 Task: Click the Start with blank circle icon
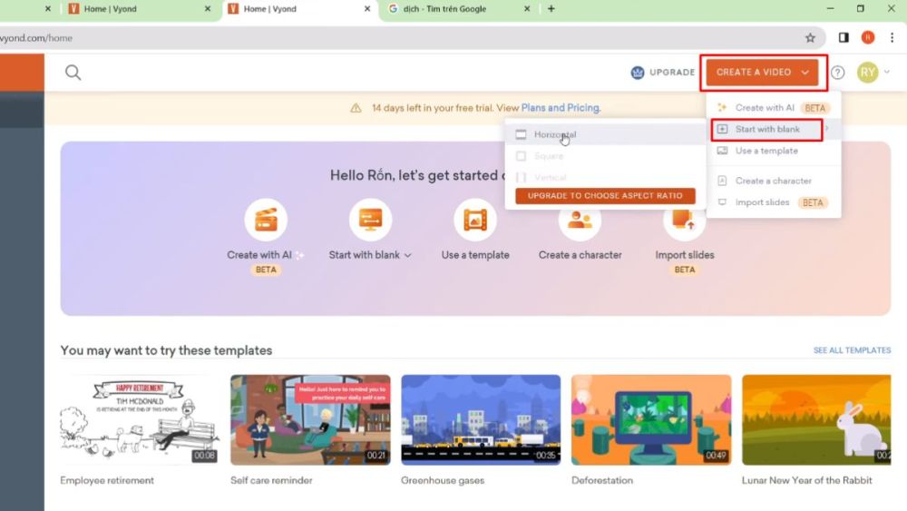point(370,220)
